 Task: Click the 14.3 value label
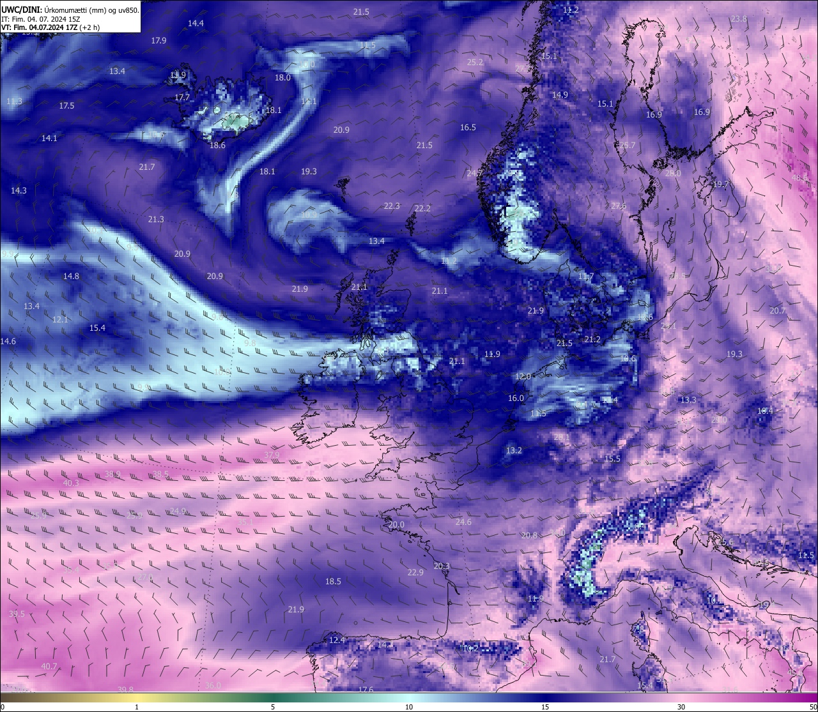coord(19,191)
